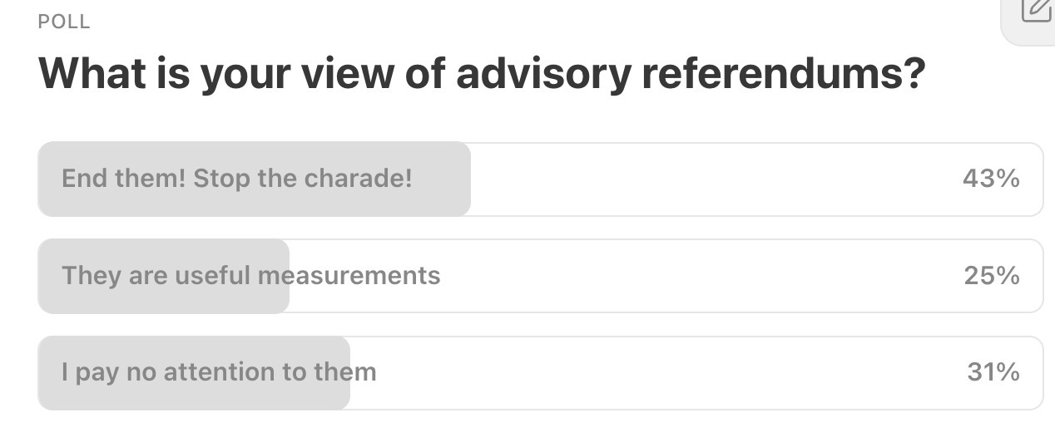
Task: Click the poll question heading
Action: 482,76
